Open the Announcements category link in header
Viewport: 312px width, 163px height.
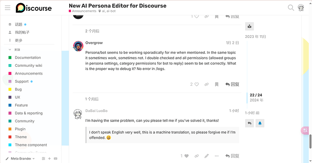pyautogui.click(x=84, y=11)
